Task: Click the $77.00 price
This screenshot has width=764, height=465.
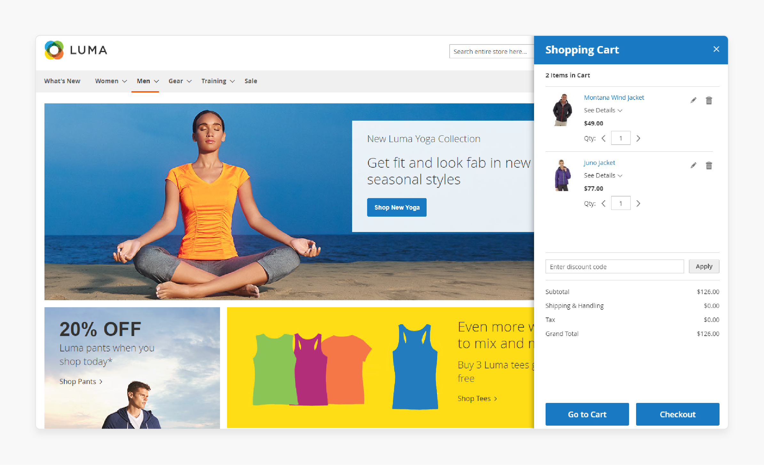Action: (594, 188)
